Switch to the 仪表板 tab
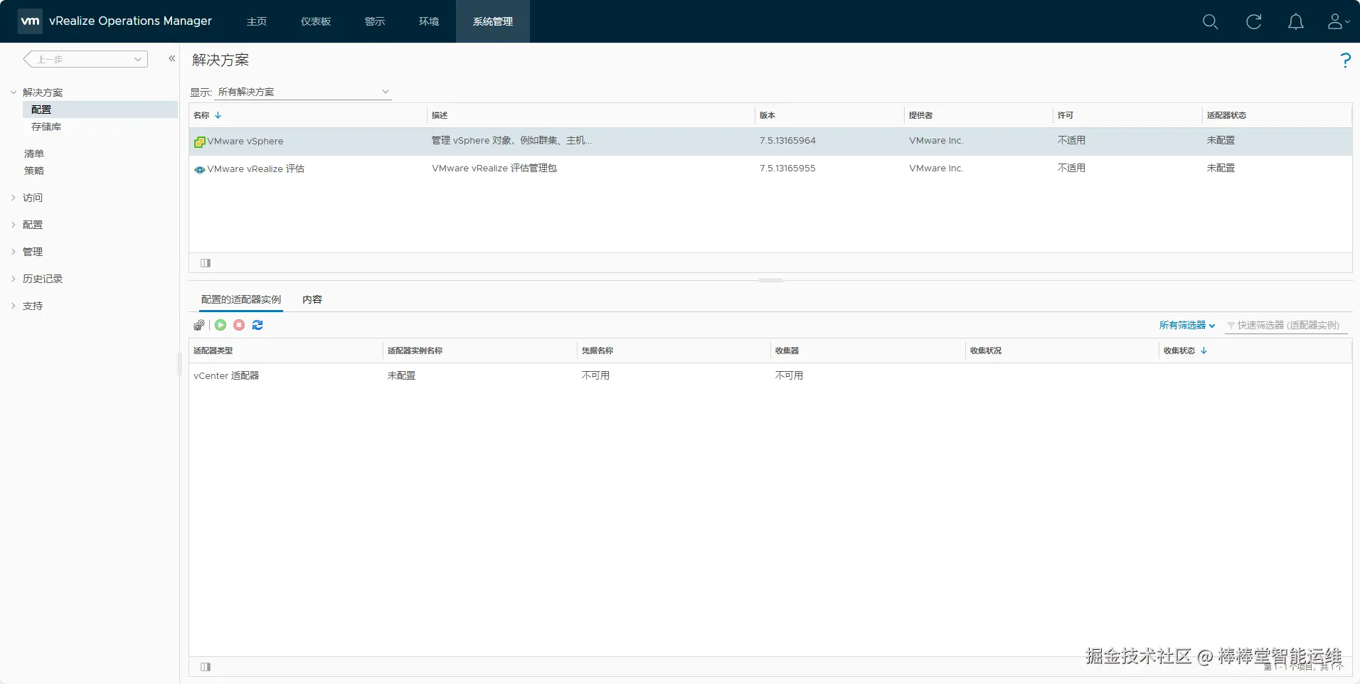 pos(316,21)
